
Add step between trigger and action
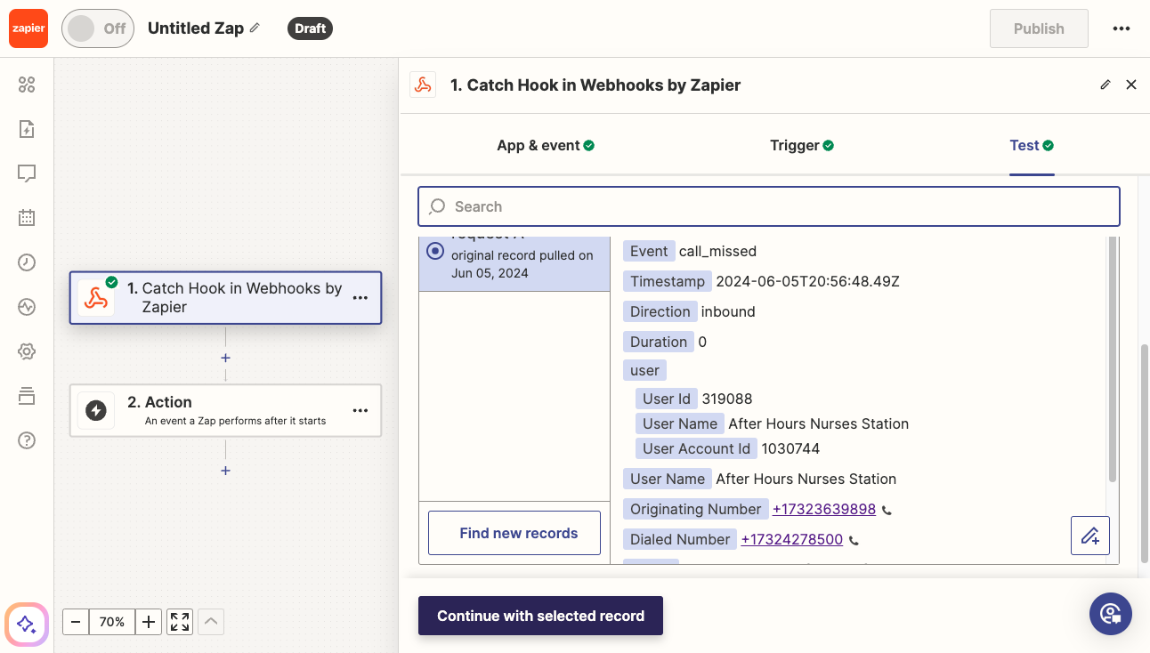point(226,358)
